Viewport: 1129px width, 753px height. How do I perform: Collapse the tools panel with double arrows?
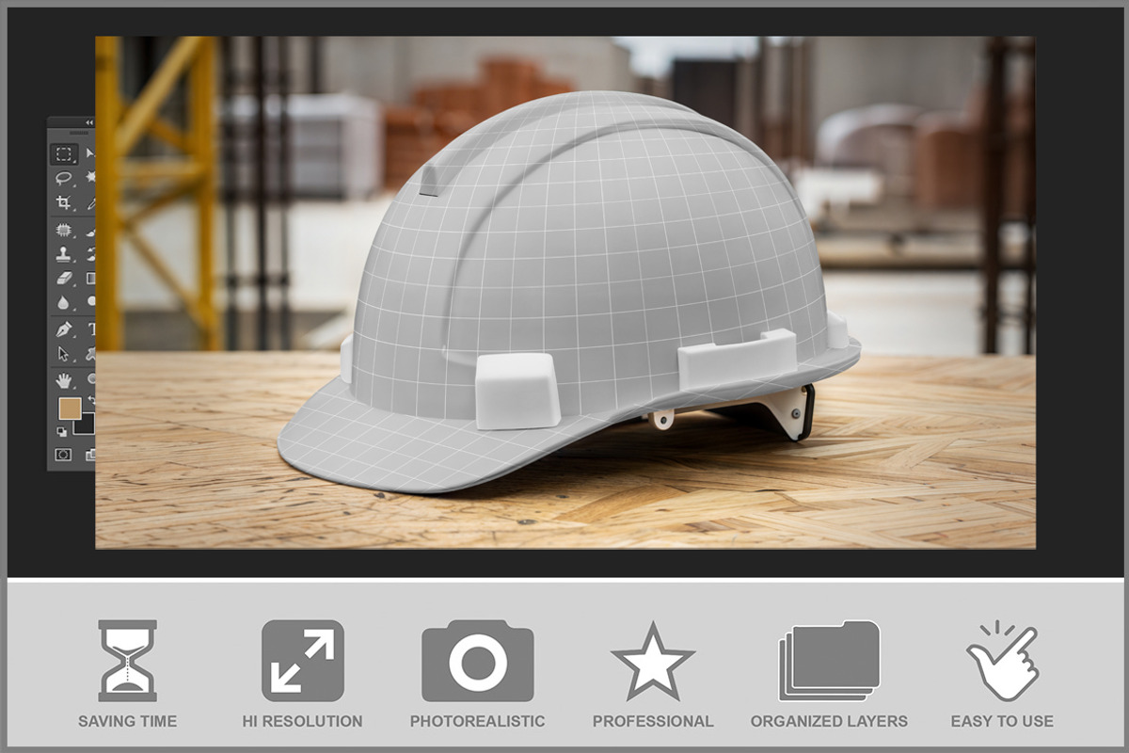[x=88, y=122]
